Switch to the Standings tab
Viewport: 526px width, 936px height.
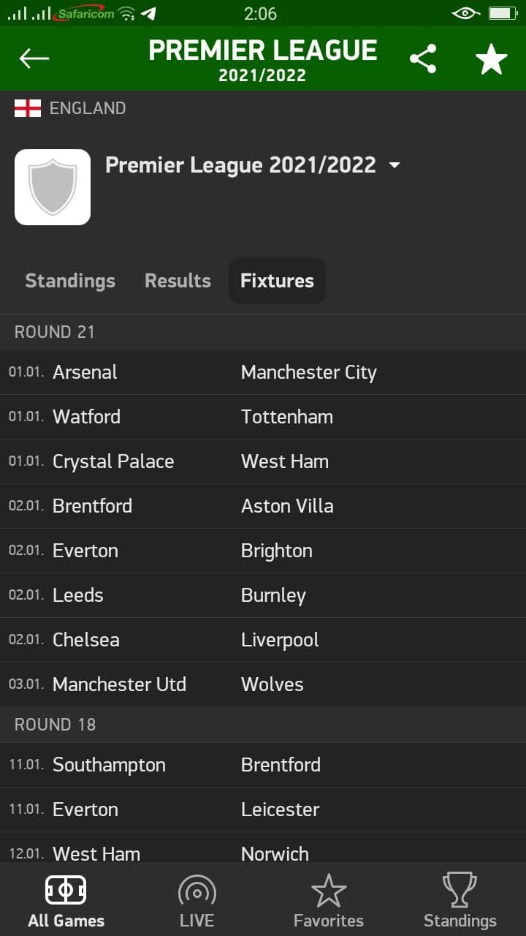(x=70, y=281)
